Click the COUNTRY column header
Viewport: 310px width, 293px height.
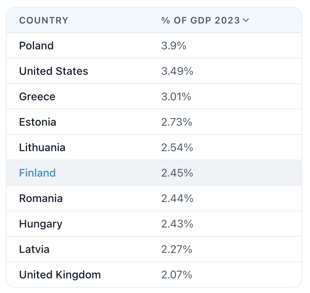(44, 20)
